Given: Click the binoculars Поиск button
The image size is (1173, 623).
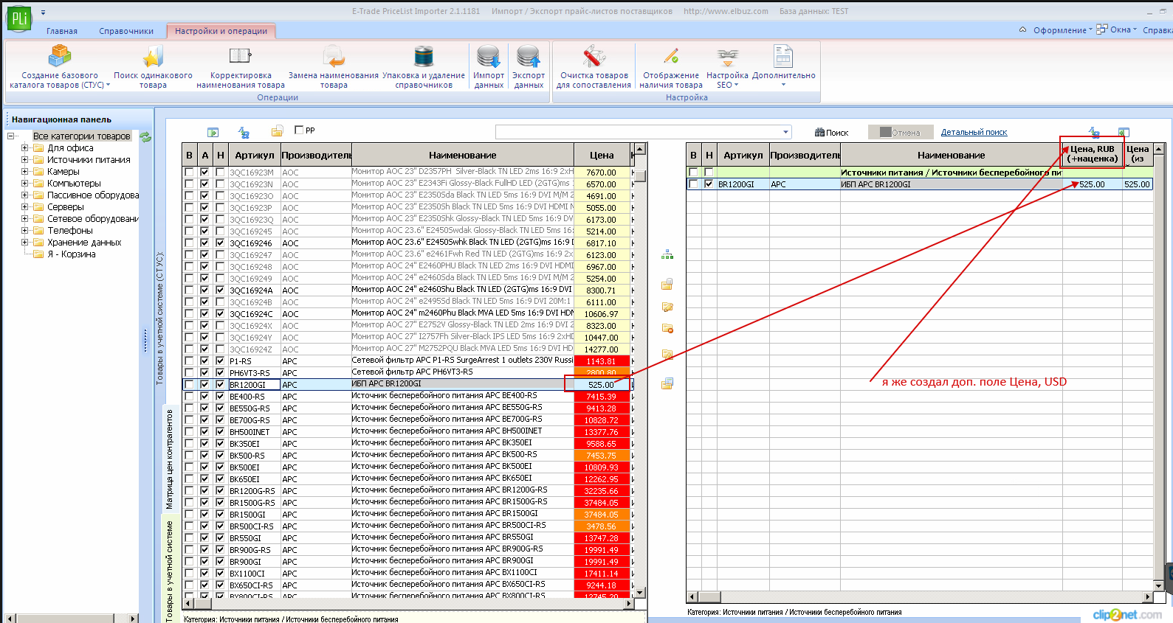Looking at the screenshot, I should [832, 133].
